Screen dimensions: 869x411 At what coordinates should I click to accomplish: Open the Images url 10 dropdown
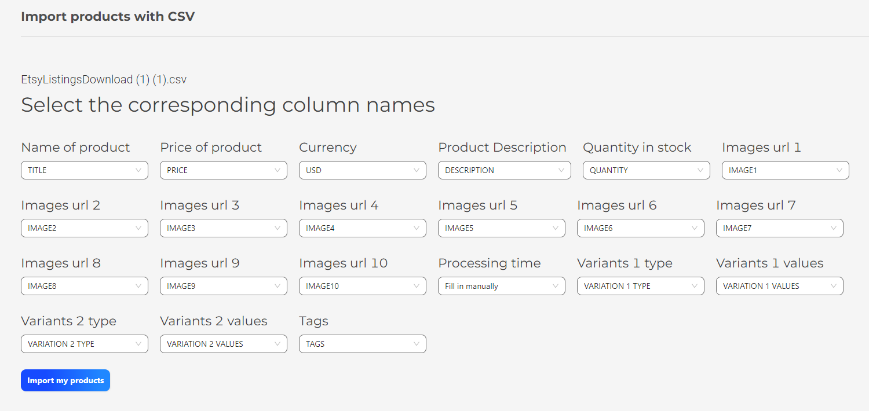tap(362, 286)
